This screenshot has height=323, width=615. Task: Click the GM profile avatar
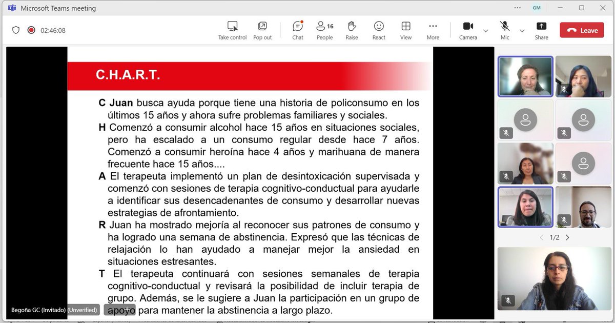click(537, 8)
